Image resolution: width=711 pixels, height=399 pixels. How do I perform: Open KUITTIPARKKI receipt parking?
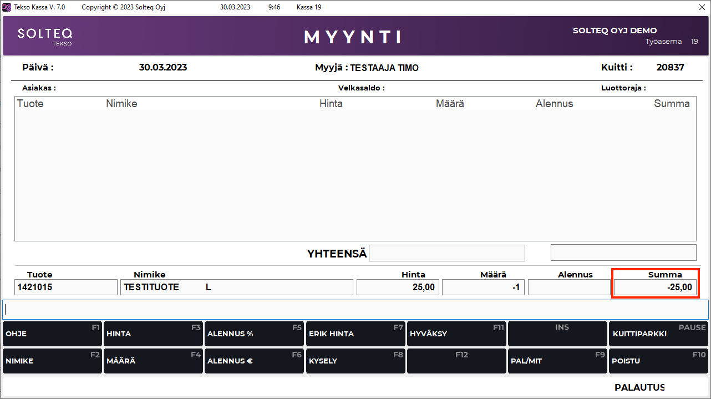click(658, 334)
